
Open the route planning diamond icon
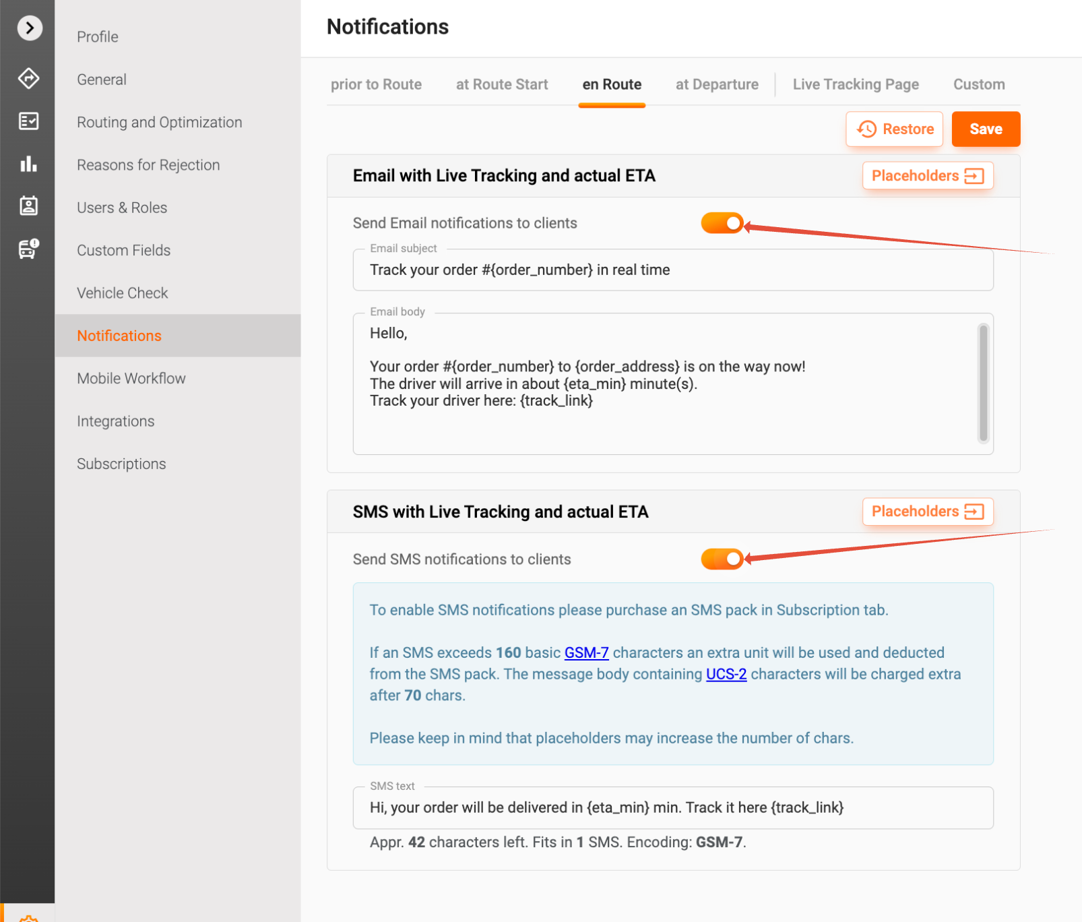[28, 78]
